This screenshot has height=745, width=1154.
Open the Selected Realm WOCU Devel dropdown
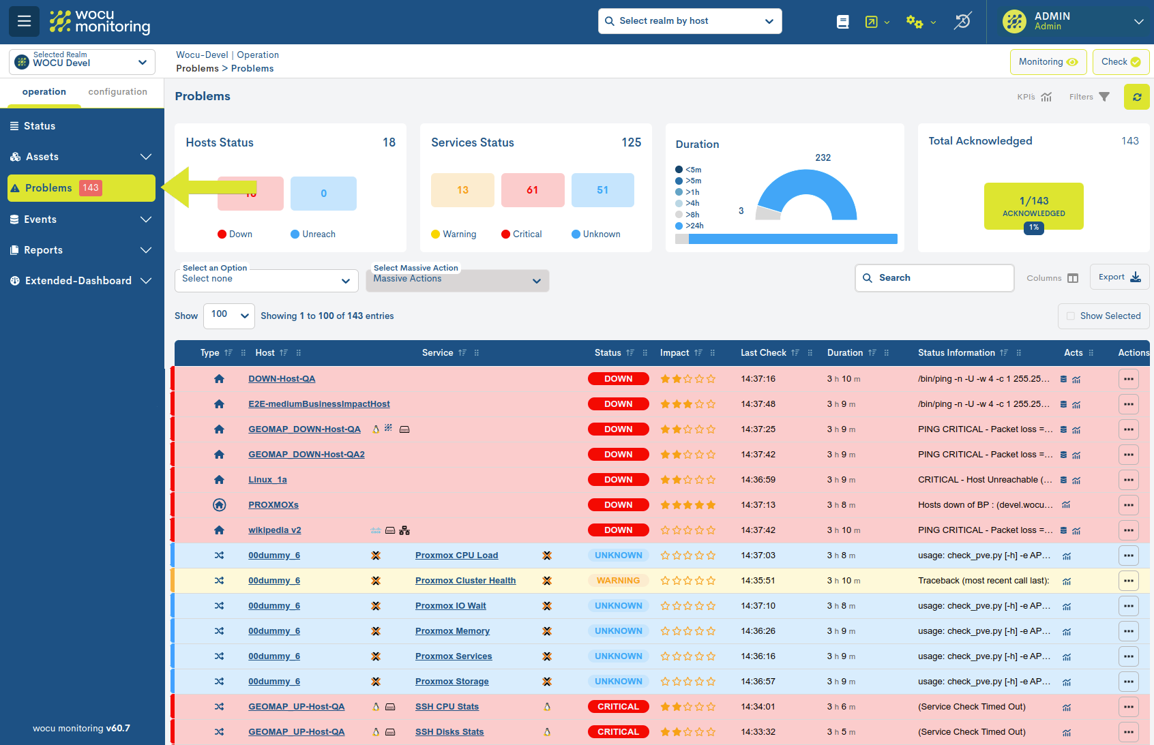pos(82,62)
